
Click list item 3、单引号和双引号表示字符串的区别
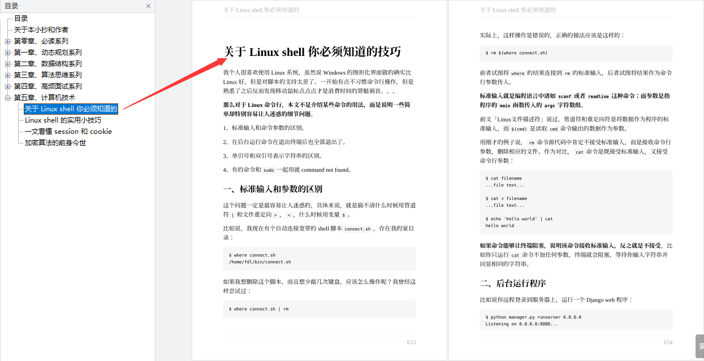[274, 155]
